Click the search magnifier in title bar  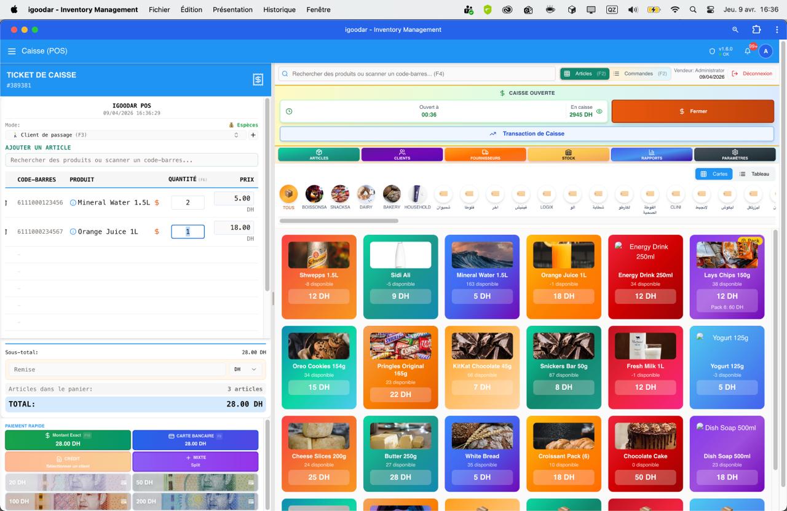735,30
